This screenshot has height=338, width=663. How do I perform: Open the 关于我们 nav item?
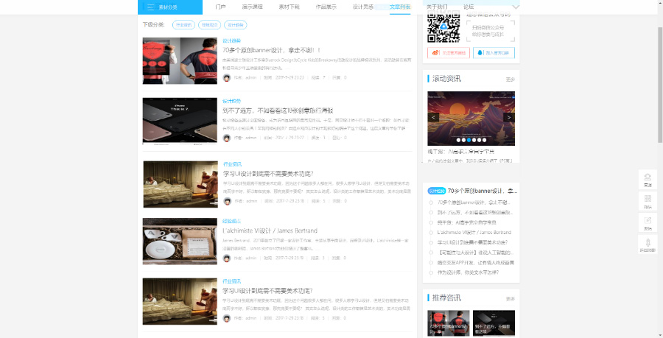click(437, 7)
